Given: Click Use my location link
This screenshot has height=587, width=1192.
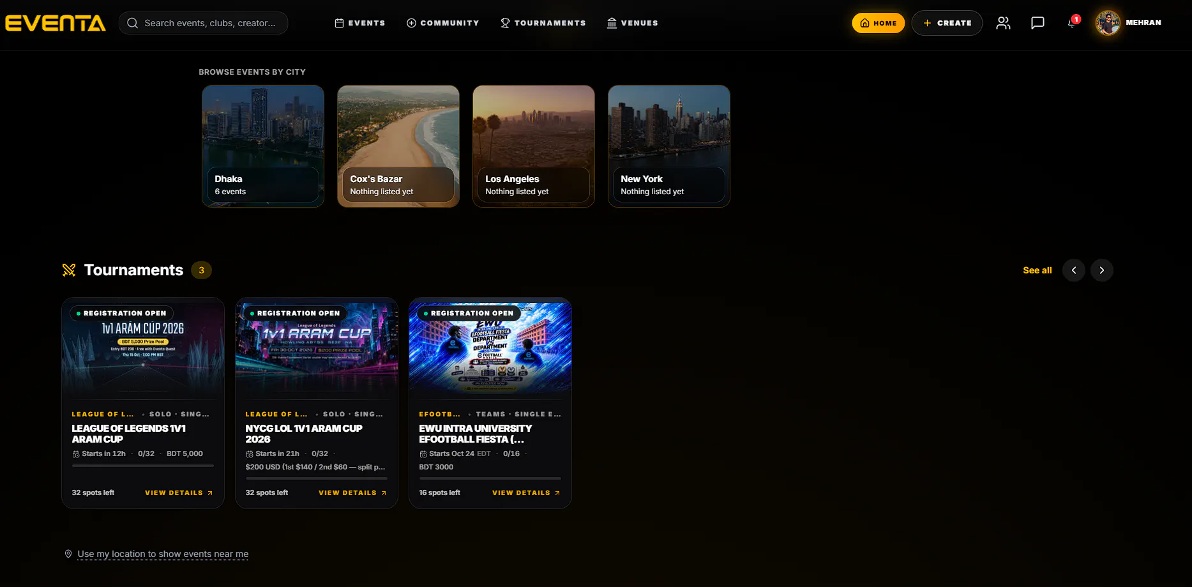Looking at the screenshot, I should [x=163, y=554].
